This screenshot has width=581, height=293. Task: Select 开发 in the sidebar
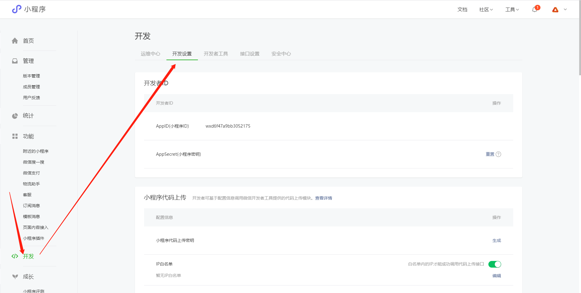28,256
